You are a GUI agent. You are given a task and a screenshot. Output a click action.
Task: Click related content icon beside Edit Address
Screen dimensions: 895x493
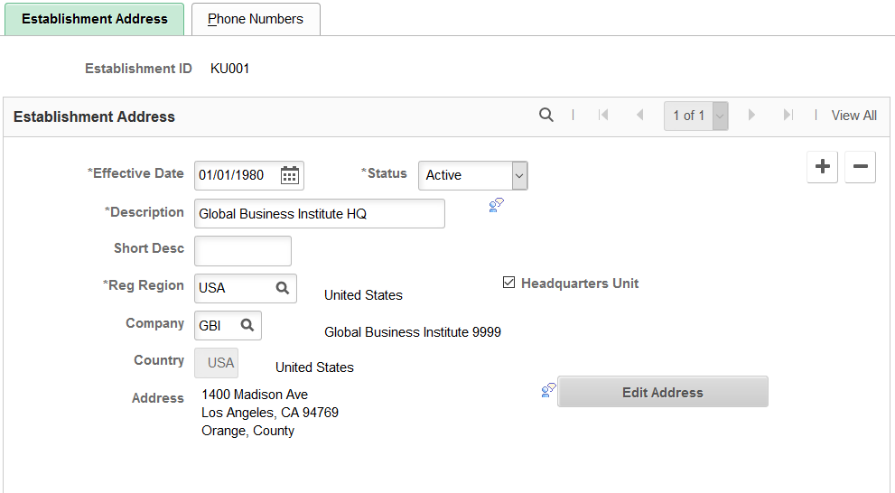[548, 390]
